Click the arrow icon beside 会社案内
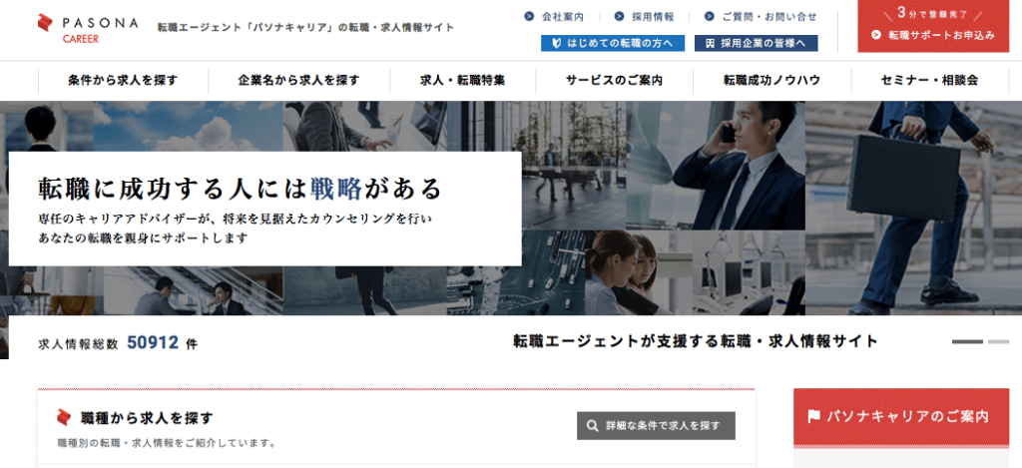This screenshot has height=468, width=1022. tap(529, 17)
